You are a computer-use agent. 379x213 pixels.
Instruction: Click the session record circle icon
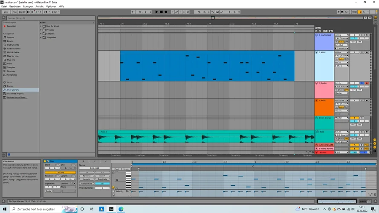click(188, 12)
